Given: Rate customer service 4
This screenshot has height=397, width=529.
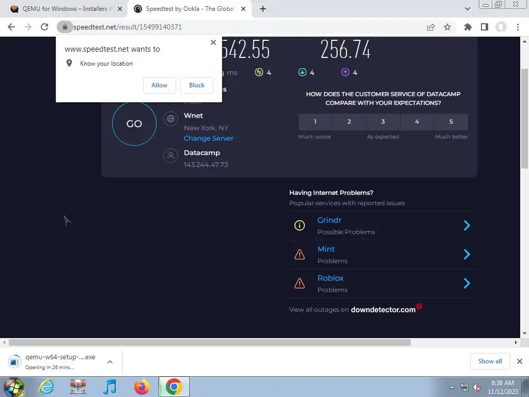Looking at the screenshot, I should pyautogui.click(x=417, y=121).
